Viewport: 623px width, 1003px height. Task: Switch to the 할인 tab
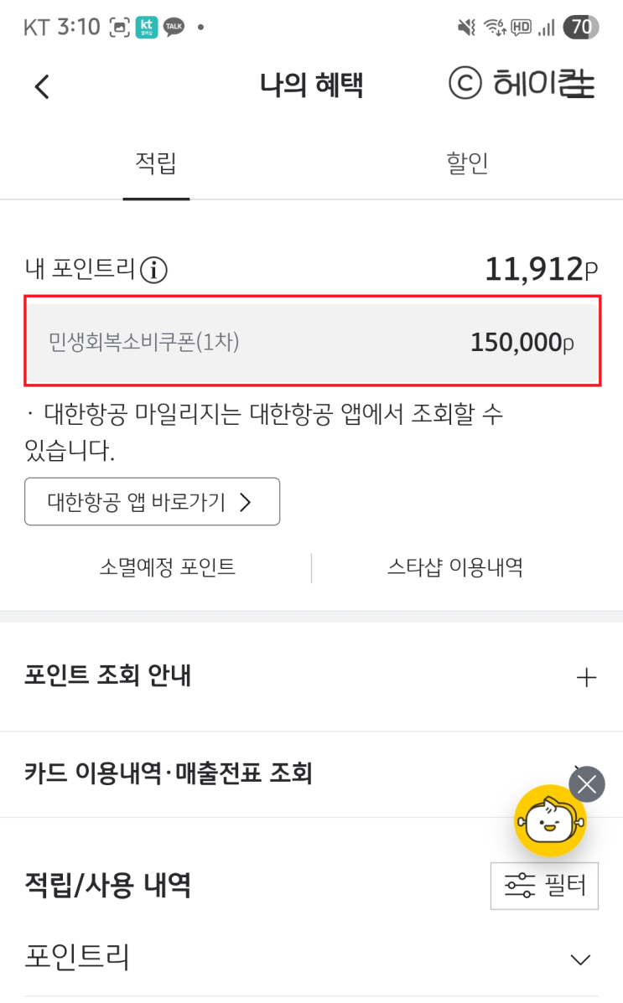(x=467, y=163)
